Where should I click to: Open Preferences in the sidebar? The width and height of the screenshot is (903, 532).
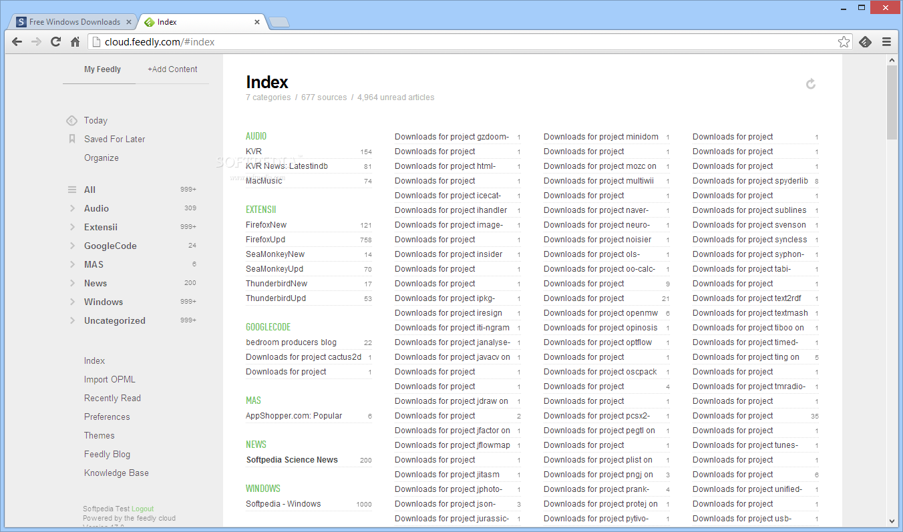(107, 417)
